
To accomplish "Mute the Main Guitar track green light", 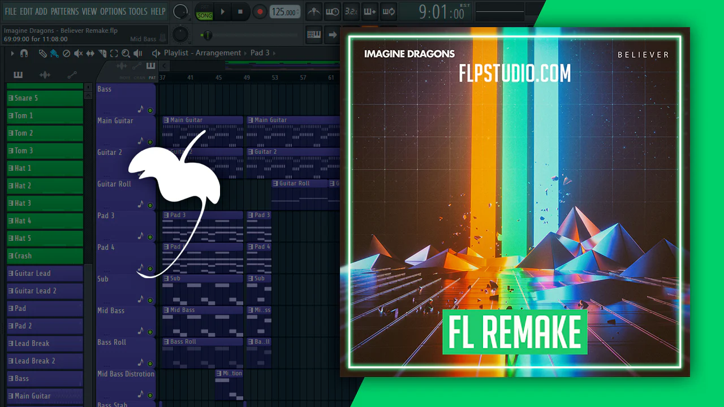I will (150, 141).
